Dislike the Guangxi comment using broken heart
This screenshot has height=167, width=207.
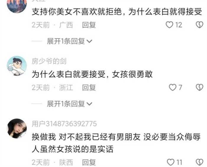tap(200, 25)
